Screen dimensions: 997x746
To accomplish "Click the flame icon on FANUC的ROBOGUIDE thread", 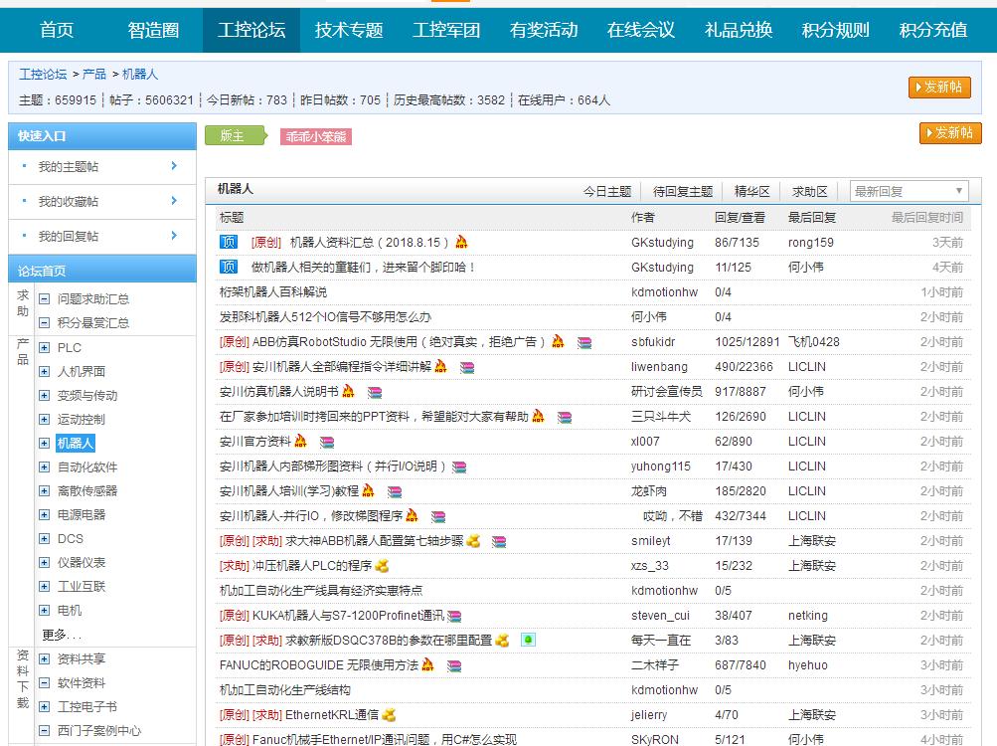I will tap(427, 665).
